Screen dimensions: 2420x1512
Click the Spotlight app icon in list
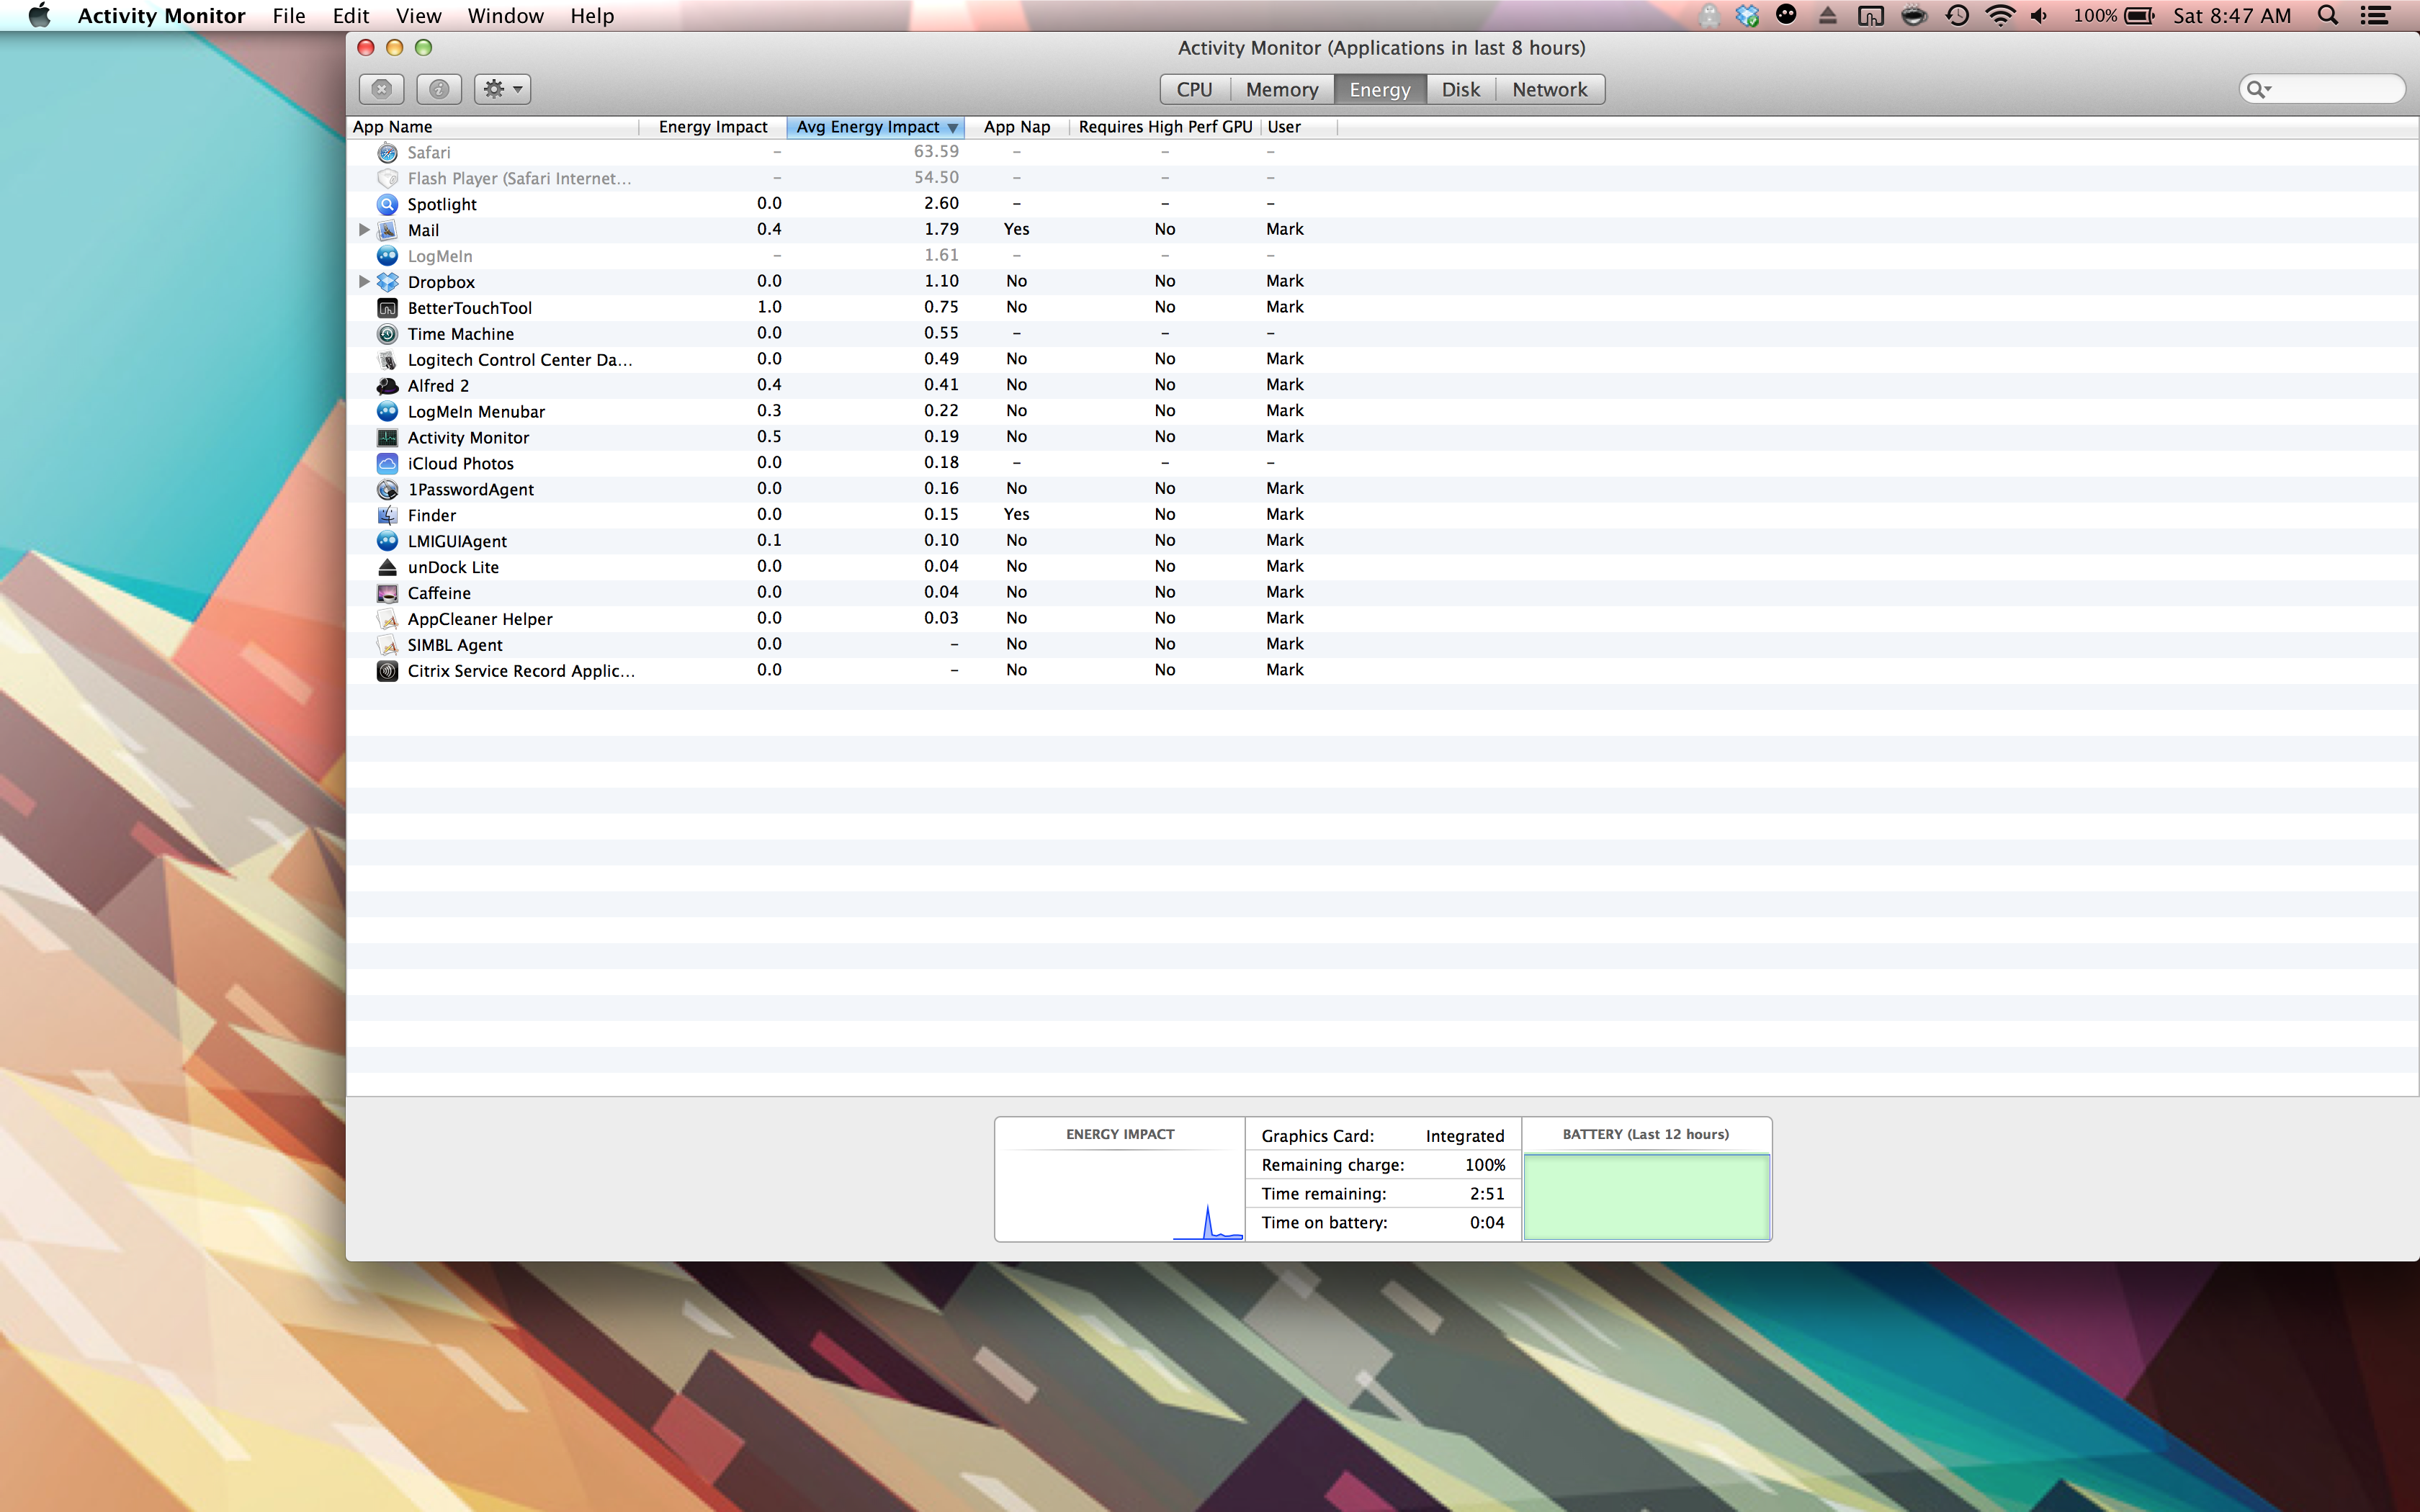[388, 204]
